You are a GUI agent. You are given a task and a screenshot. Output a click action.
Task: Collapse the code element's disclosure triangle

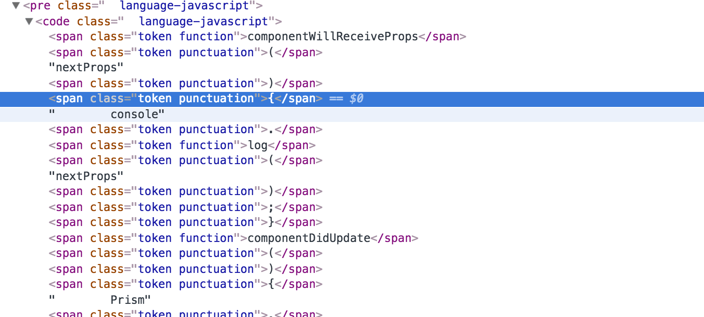point(29,21)
